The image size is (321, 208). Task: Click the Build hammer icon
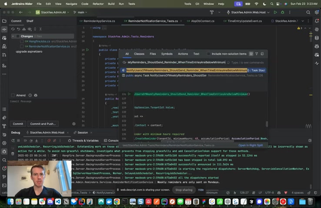coord(212,13)
